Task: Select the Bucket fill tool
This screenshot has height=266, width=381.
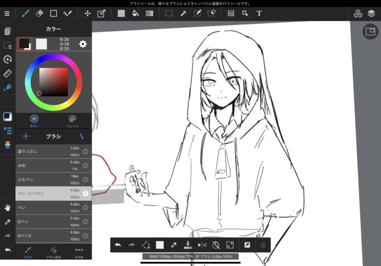Action: point(135,13)
